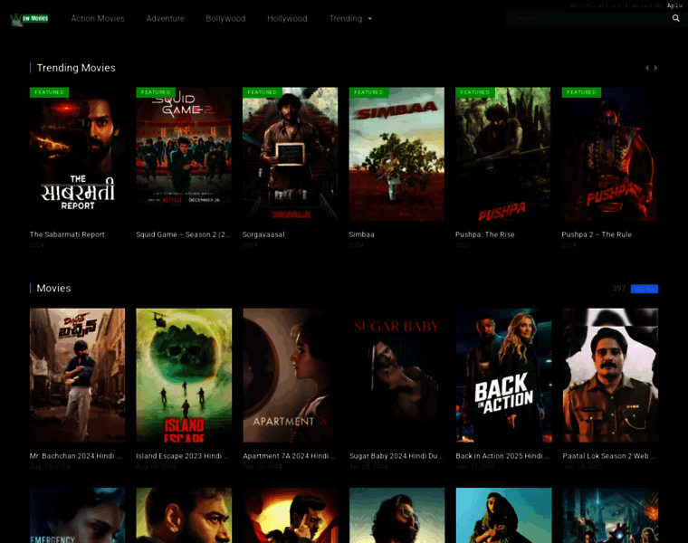Open The Sabarmati Report poster
Screen dimensions: 688x543
pyautogui.click(x=77, y=154)
